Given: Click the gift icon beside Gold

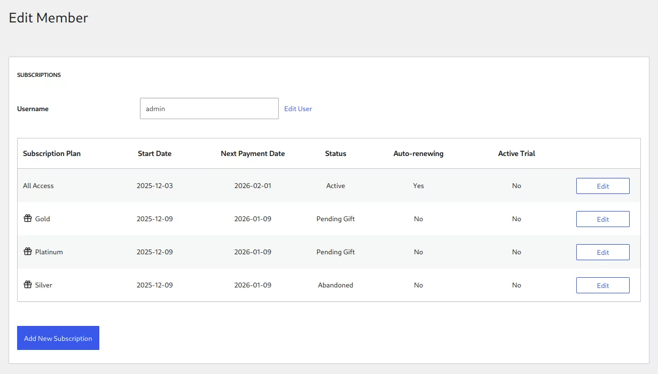Looking at the screenshot, I should (x=28, y=219).
